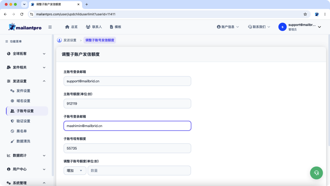Collapse the 系统管理 sidebar section
330x186 pixels.
(26, 183)
